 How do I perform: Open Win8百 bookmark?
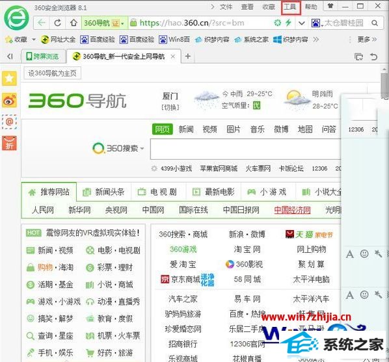coord(174,40)
